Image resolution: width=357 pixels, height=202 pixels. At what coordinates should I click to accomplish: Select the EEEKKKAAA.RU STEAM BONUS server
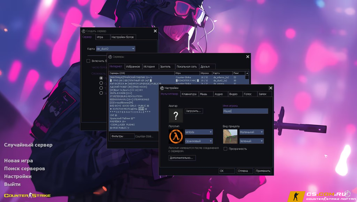pyautogui.click(x=134, y=99)
